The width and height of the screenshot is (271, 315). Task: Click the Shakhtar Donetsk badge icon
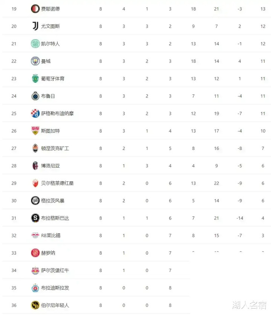[x=35, y=148]
